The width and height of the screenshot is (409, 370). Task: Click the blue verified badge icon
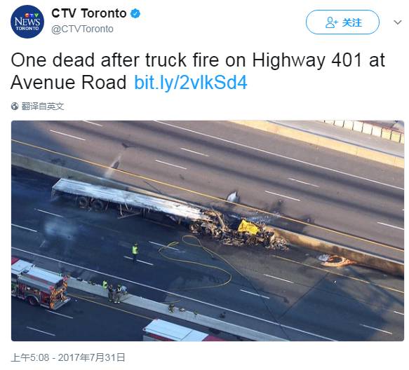(135, 13)
